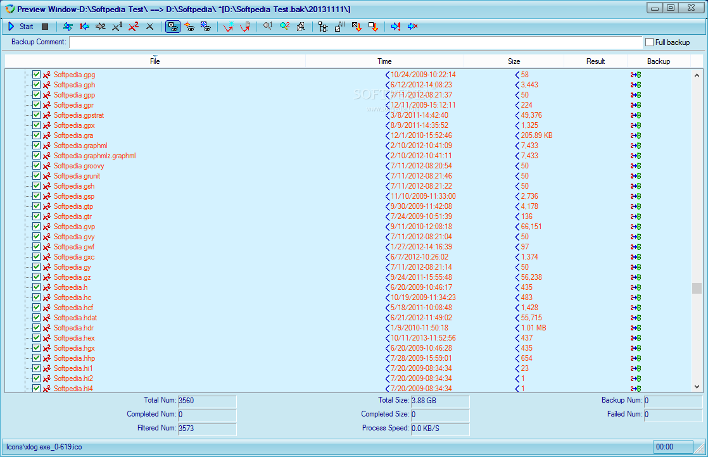Click the Backup column header
Image resolution: width=708 pixels, height=457 pixels.
(659, 61)
